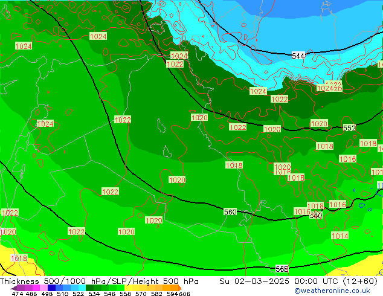Click the 1014 pressure label
Image resolution: width=383 pixels, height=296 pixels.
[x=340, y=236]
